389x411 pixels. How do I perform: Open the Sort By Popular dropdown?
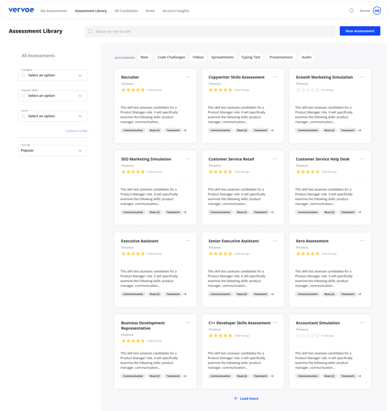click(53, 151)
